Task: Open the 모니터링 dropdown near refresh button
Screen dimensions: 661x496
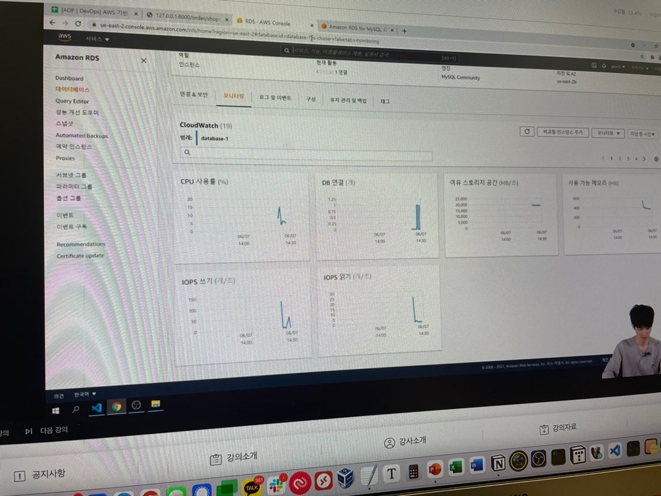Action: [x=608, y=133]
